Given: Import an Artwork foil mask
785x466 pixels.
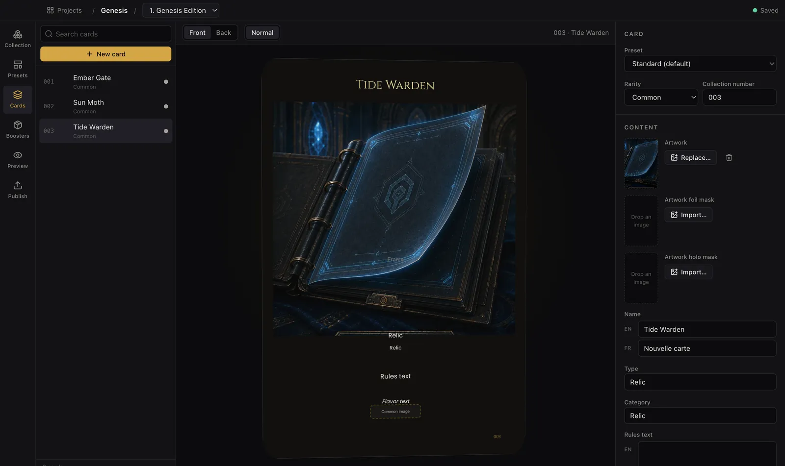Looking at the screenshot, I should pyautogui.click(x=688, y=215).
